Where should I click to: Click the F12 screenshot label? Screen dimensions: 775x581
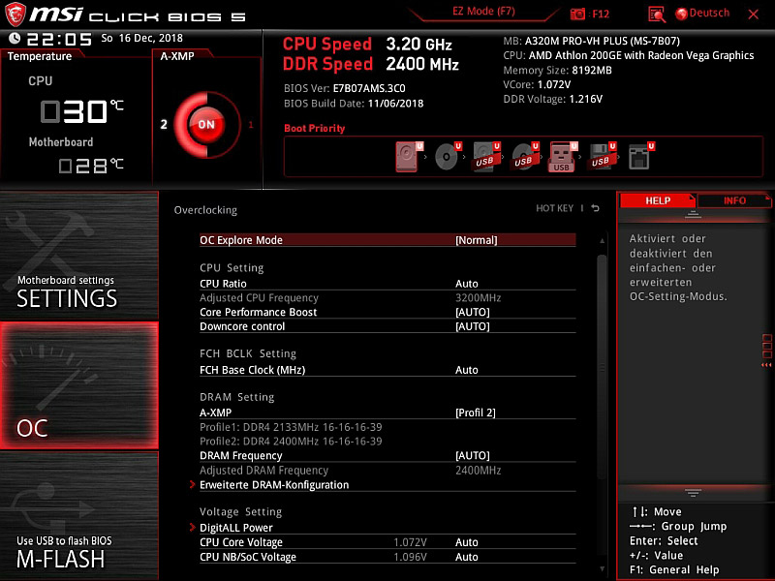tap(601, 14)
